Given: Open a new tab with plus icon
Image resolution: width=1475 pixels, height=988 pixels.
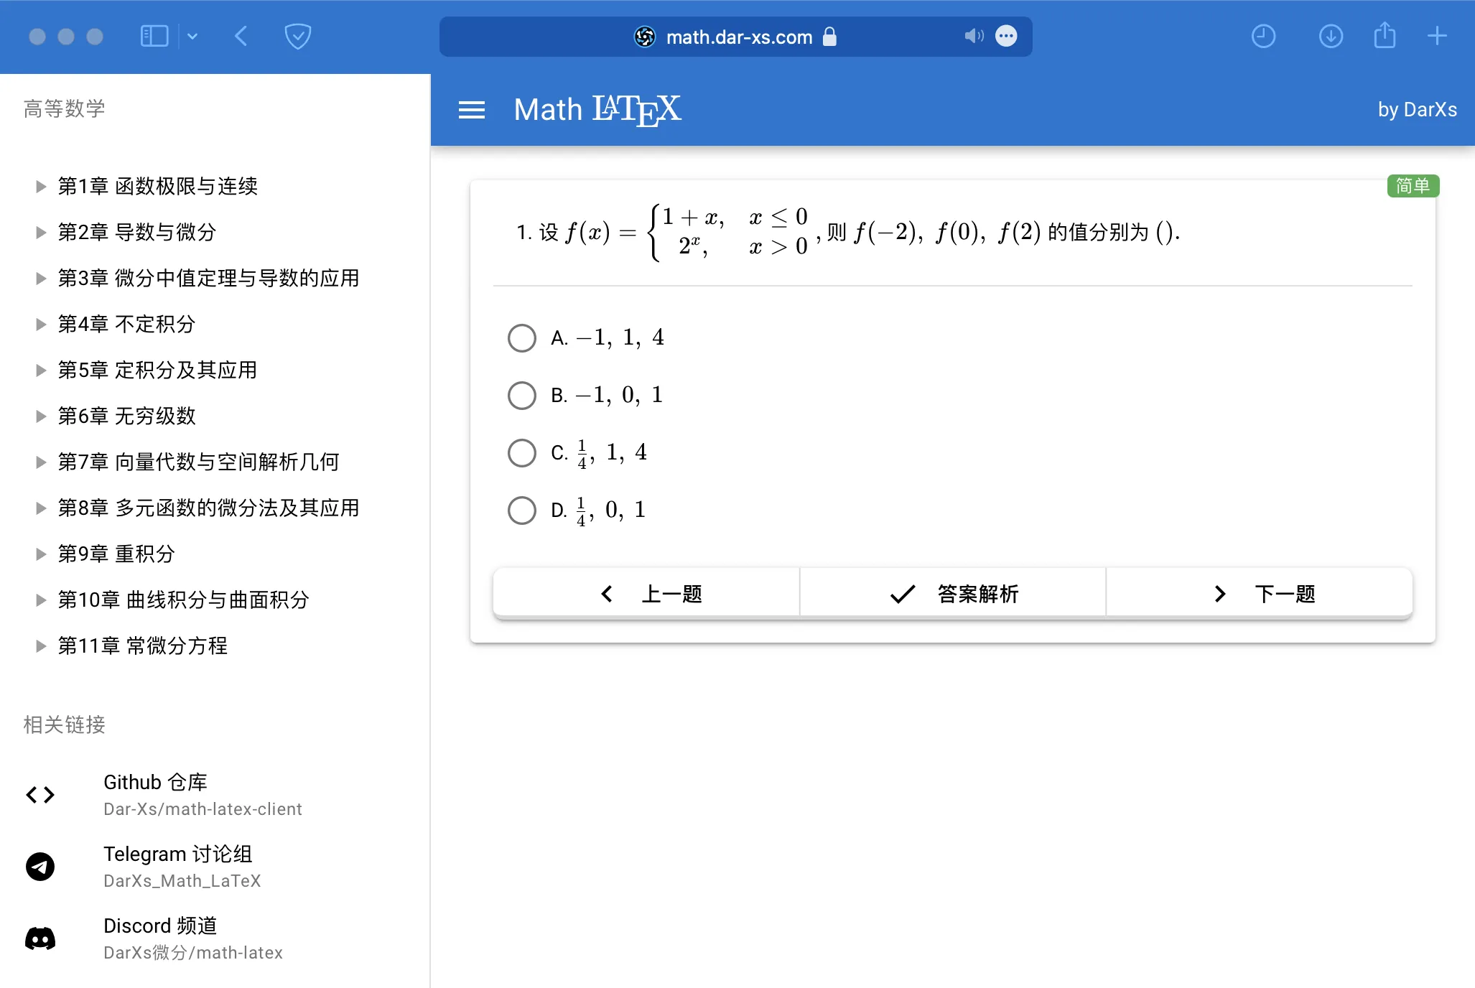Looking at the screenshot, I should point(1437,36).
